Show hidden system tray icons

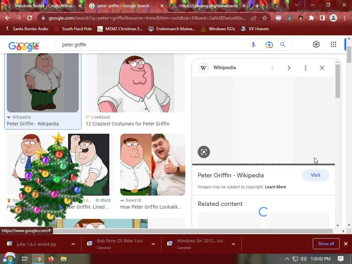coord(287,259)
